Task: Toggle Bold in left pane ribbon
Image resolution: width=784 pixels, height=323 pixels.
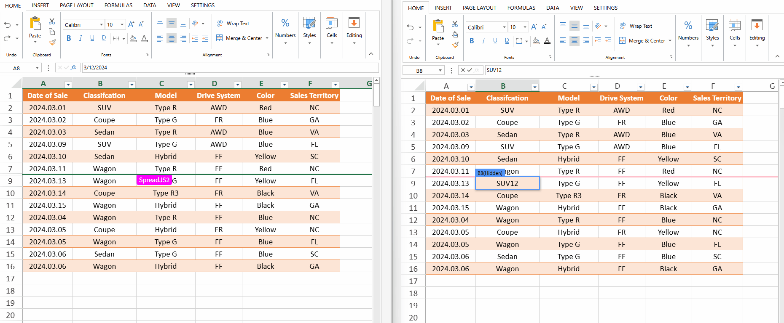Action: tap(69, 38)
